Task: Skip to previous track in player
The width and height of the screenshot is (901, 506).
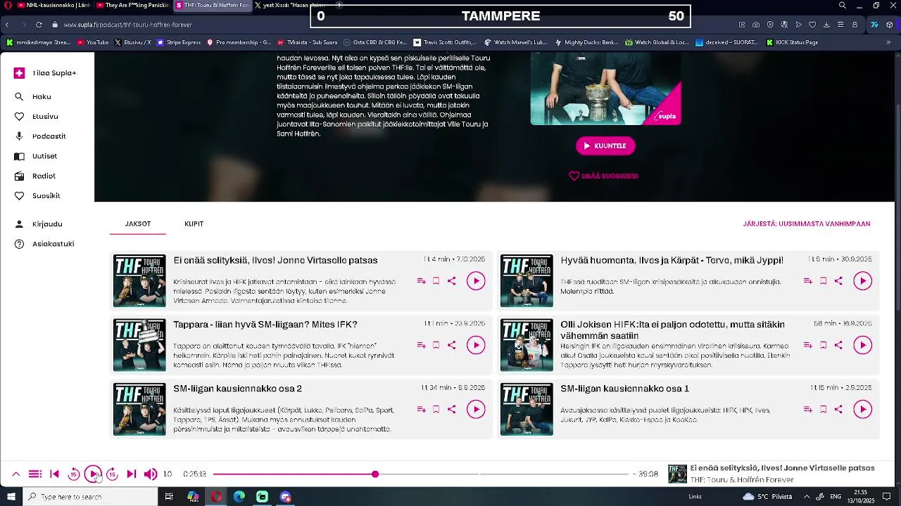Action: point(55,474)
